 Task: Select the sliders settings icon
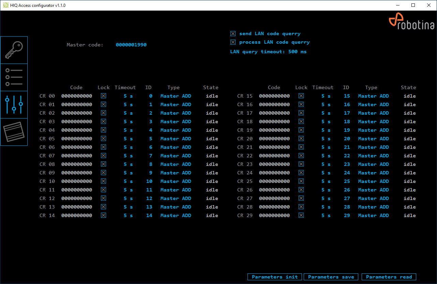[x=14, y=104]
